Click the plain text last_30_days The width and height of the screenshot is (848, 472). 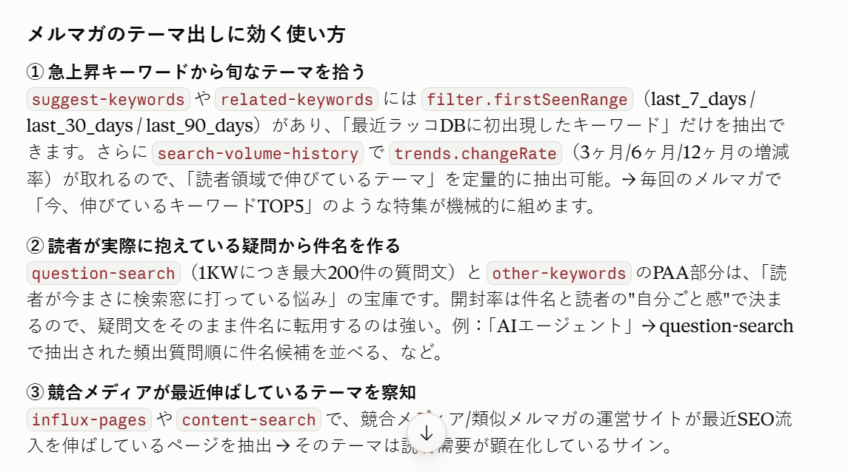80,126
